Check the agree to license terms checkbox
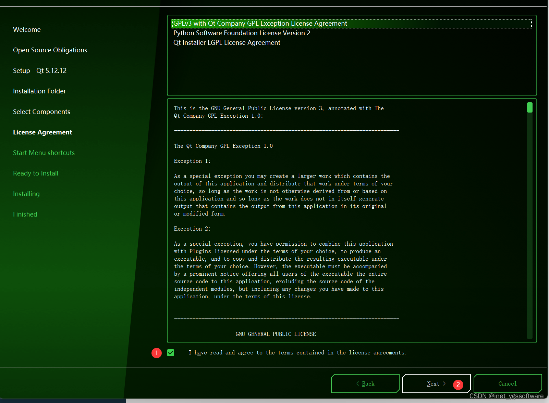 coord(171,353)
